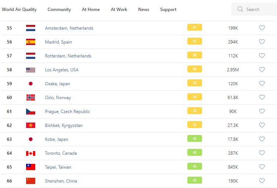Screen dimensions: 277x188
Task: Open the At Home menu
Action: point(91,10)
